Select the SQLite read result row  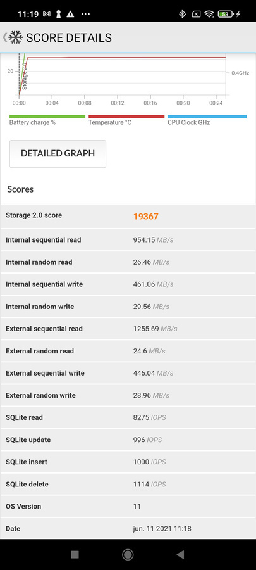128,418
